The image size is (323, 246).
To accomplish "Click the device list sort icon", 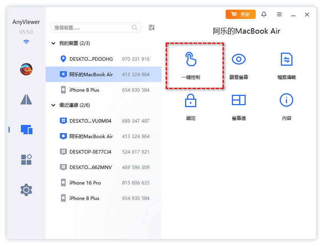I will tap(151, 27).
